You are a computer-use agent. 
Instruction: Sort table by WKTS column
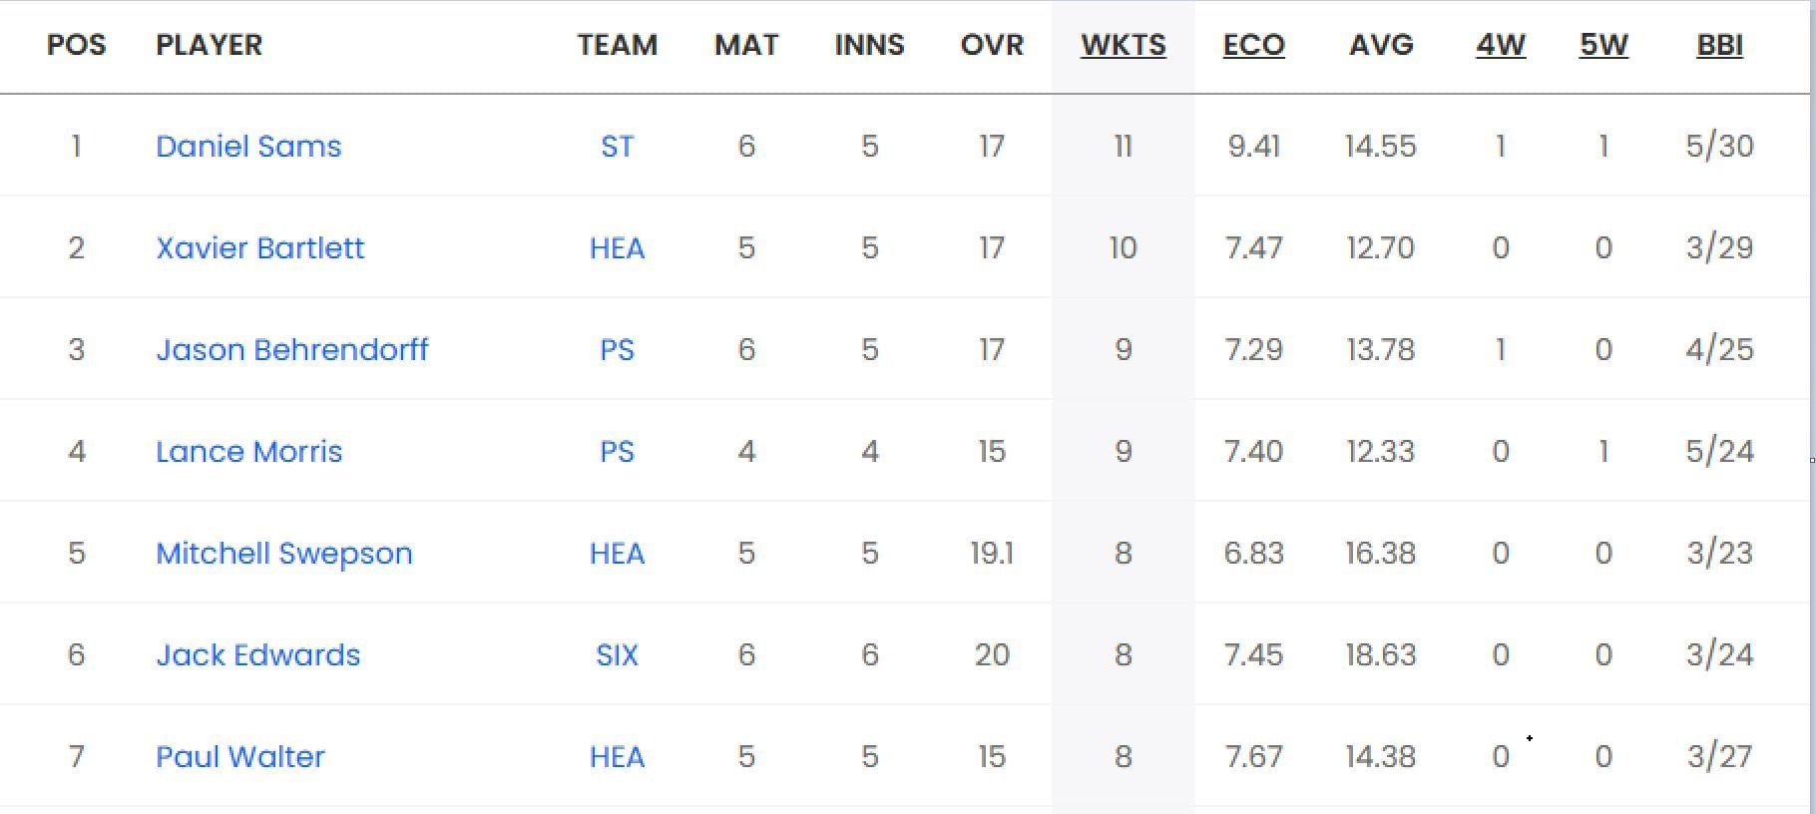coord(1123,45)
